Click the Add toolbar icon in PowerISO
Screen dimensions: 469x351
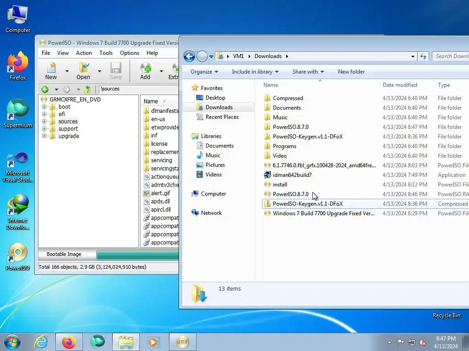(145, 71)
